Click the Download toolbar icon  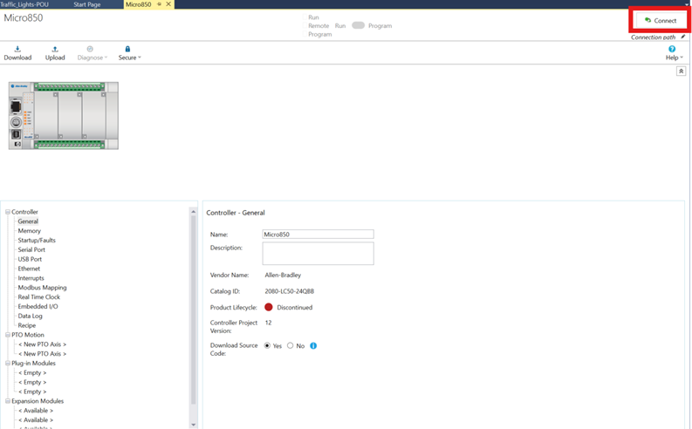point(17,50)
